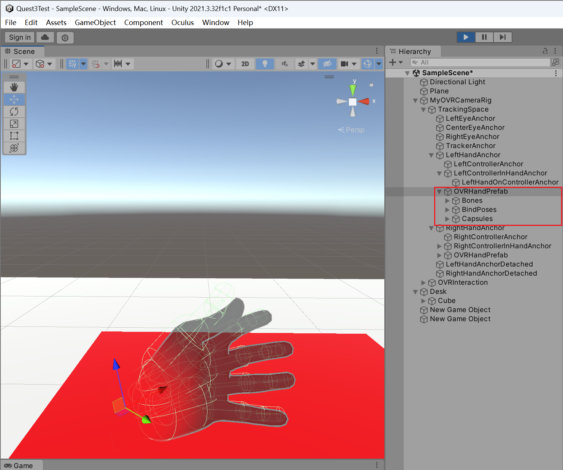
Task: Select the Hand (view) tool
Action: pyautogui.click(x=14, y=87)
